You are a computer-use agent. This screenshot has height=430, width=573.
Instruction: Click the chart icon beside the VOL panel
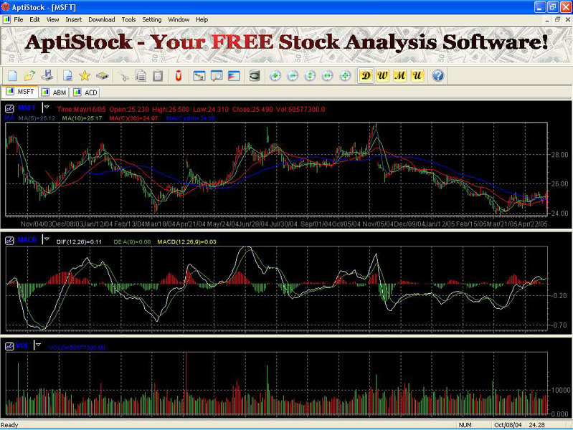coord(9,345)
